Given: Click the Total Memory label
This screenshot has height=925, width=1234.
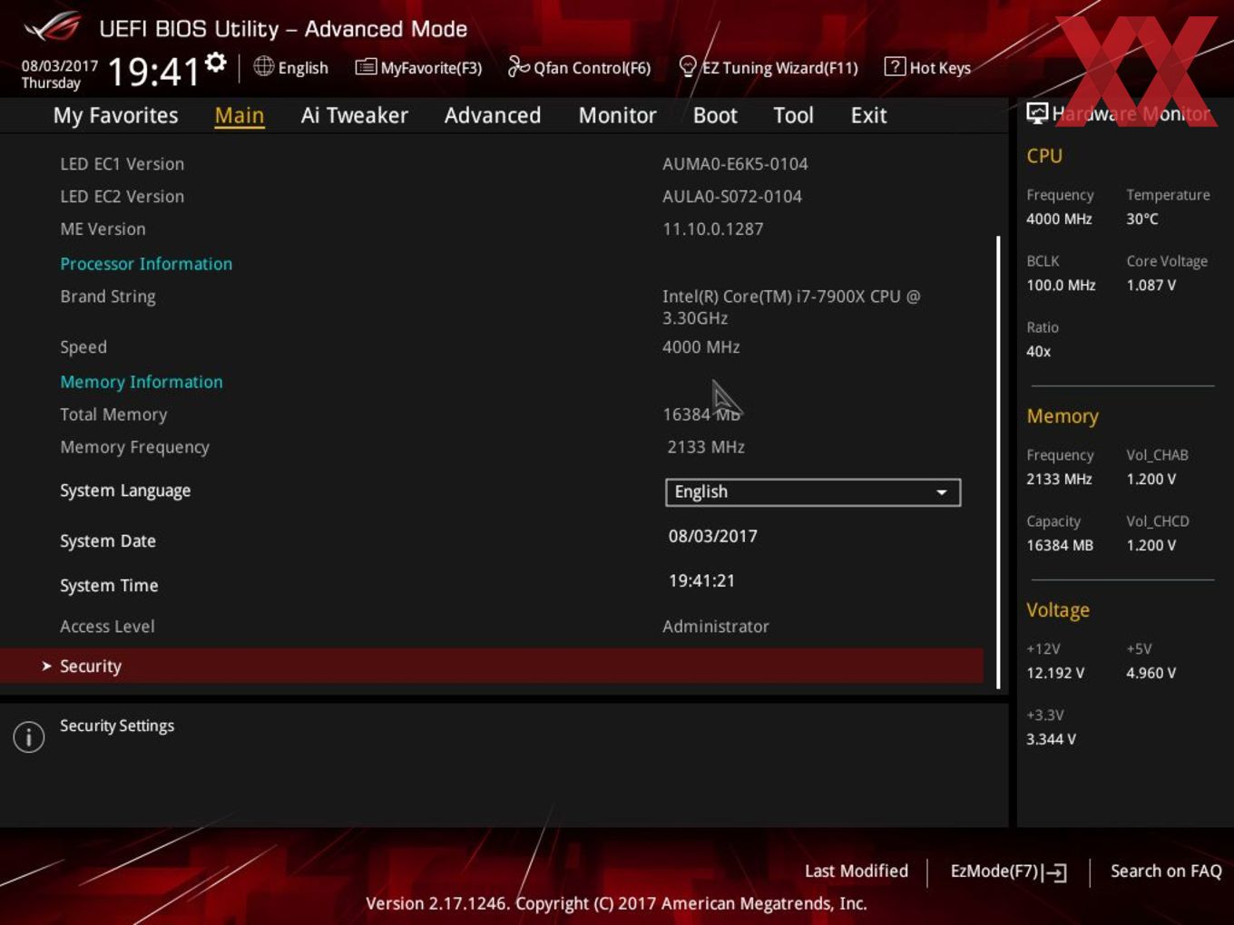Looking at the screenshot, I should pyautogui.click(x=113, y=414).
